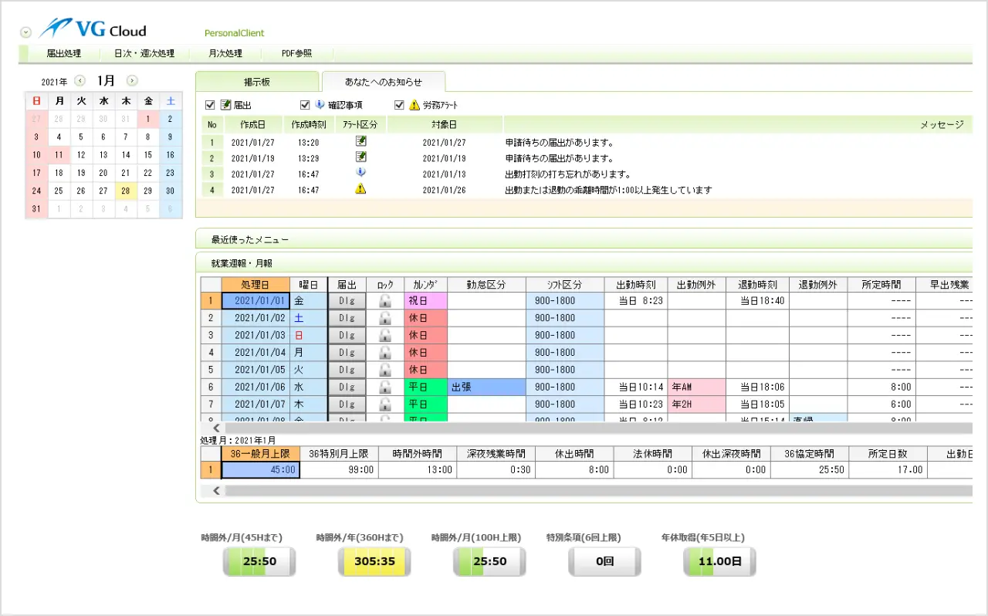The image size is (988, 616).
Task: Uncheck the 労務アラート checkbox
Action: pos(399,105)
